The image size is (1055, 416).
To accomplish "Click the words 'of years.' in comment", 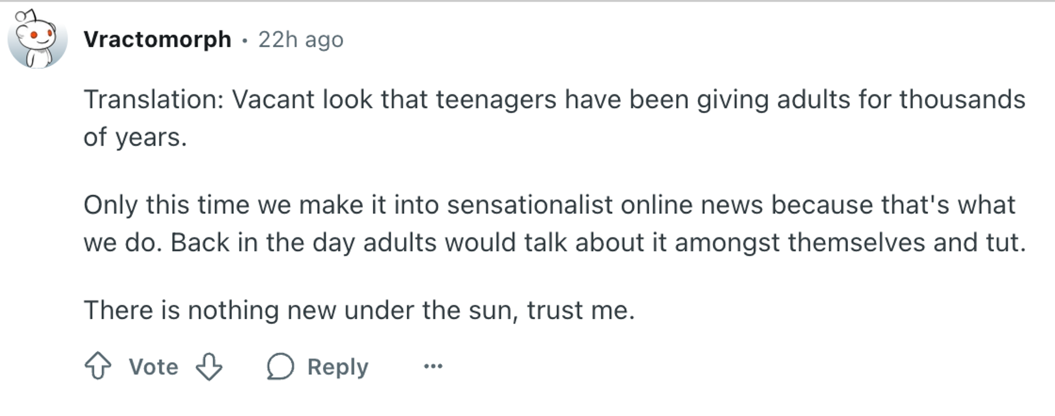I will tap(135, 137).
